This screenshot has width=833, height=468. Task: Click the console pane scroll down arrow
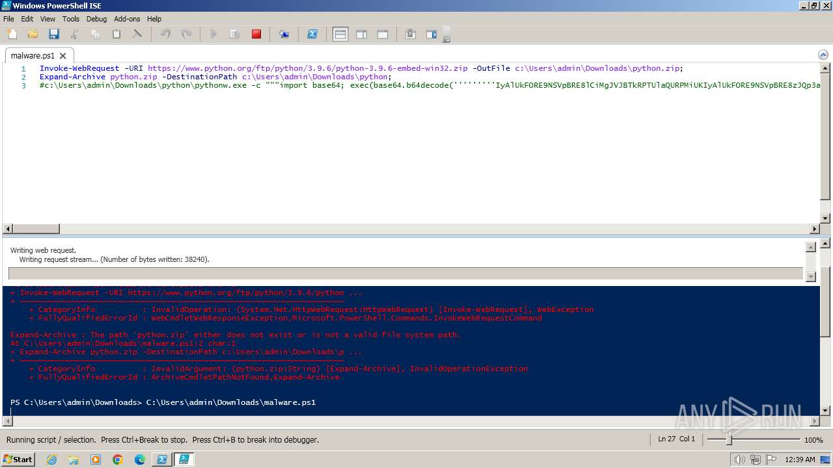[825, 410]
